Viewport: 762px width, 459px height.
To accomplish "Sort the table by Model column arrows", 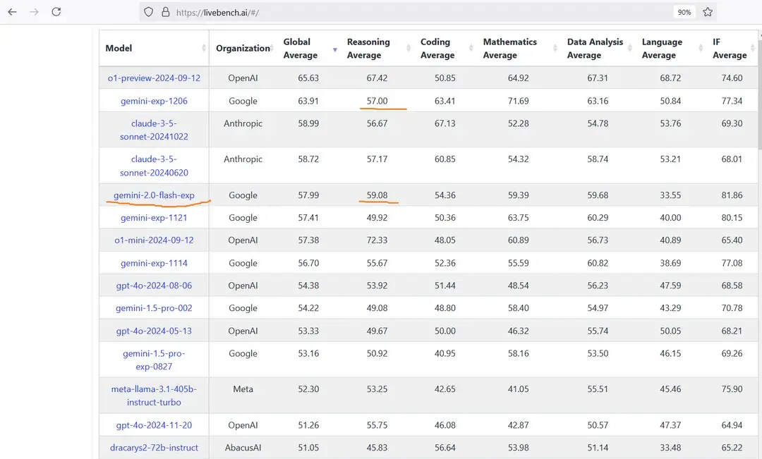I will 204,48.
